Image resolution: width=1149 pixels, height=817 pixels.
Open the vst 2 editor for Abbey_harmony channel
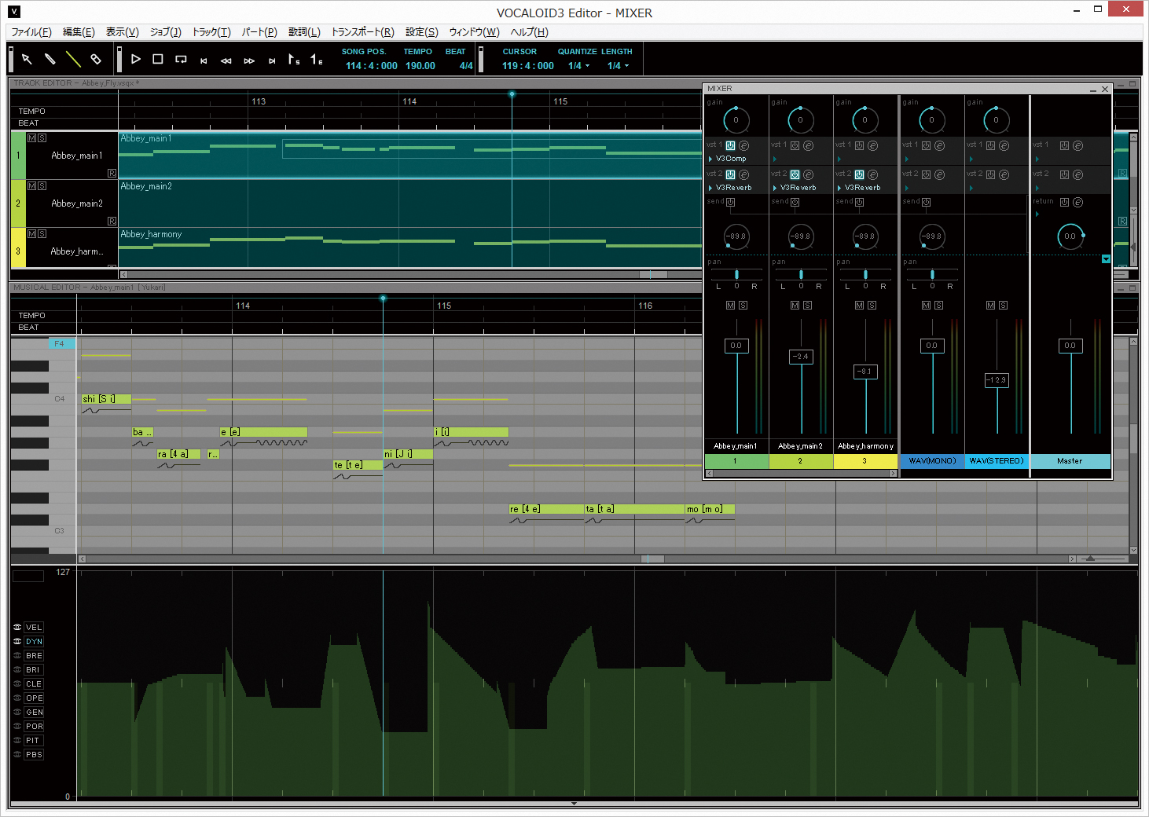coord(872,174)
